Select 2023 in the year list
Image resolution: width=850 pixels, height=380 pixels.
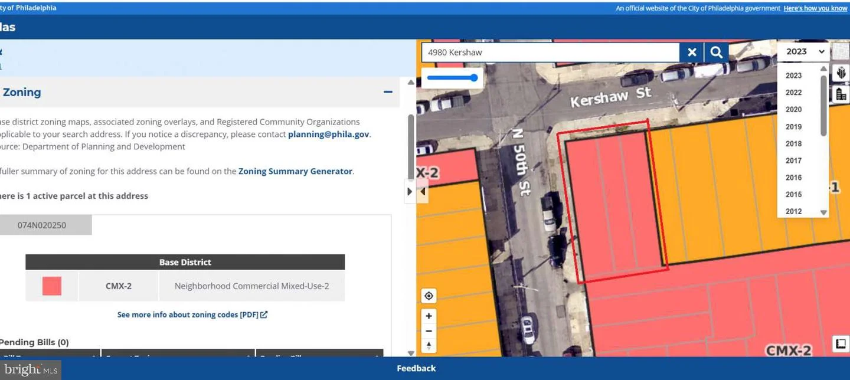tap(793, 76)
